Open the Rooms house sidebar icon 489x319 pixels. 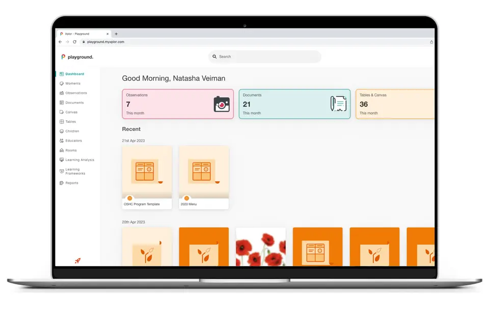[62, 150]
